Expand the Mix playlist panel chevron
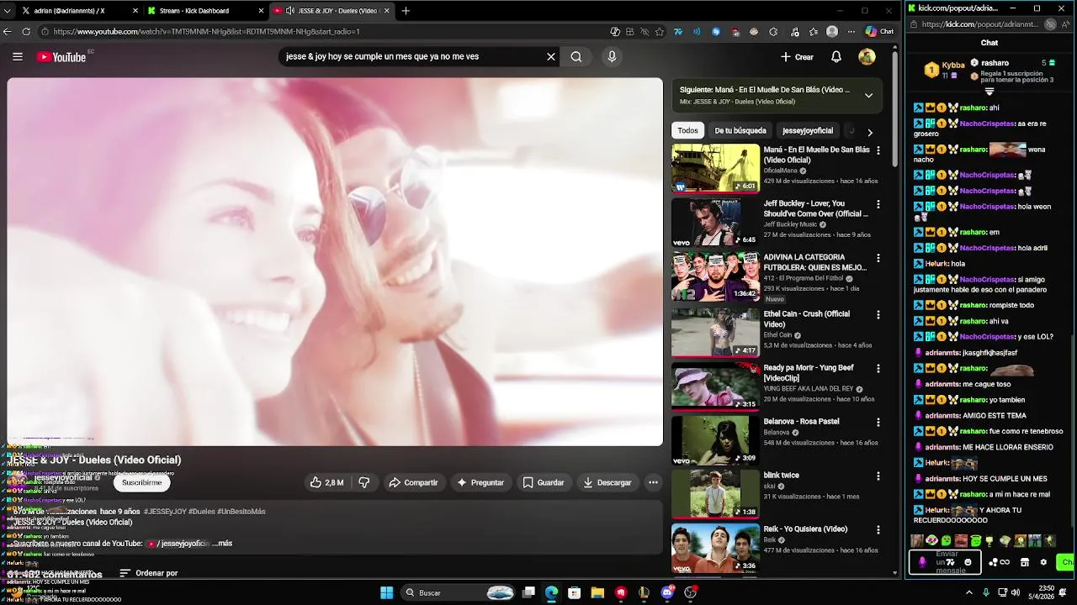The image size is (1077, 605). pos(868,95)
